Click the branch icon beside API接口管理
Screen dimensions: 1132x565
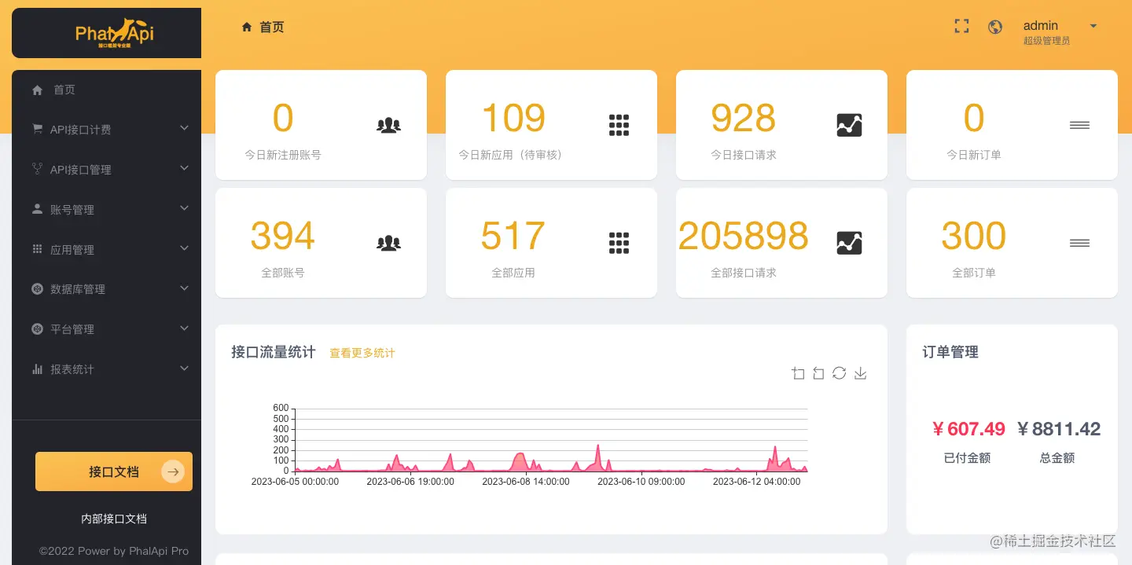37,168
